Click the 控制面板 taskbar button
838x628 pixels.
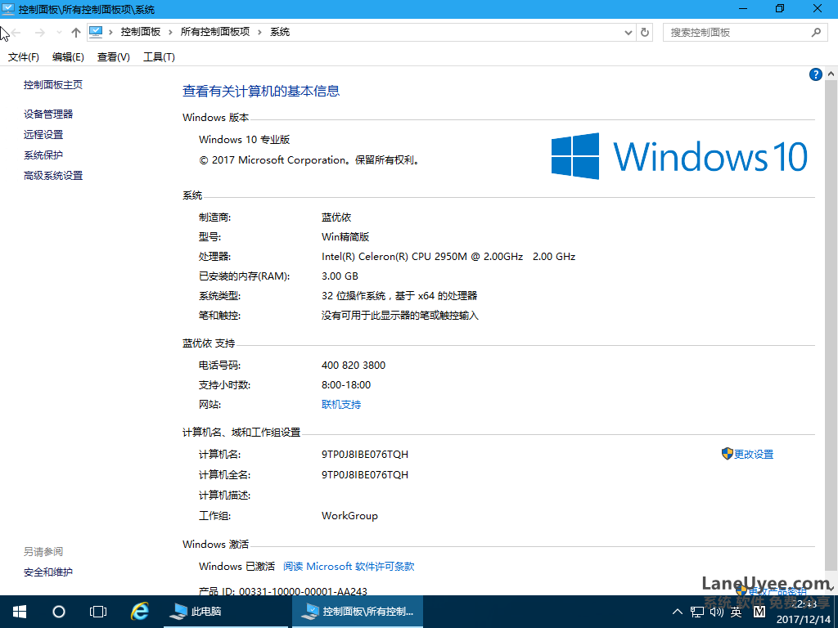click(358, 612)
